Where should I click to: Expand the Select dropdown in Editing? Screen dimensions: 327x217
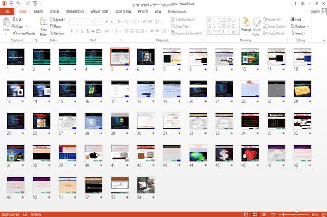(298, 33)
